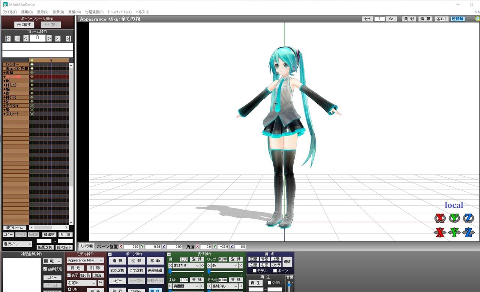
Task: Enable ボーン checkbox in viewpoint panel
Action: [275, 271]
